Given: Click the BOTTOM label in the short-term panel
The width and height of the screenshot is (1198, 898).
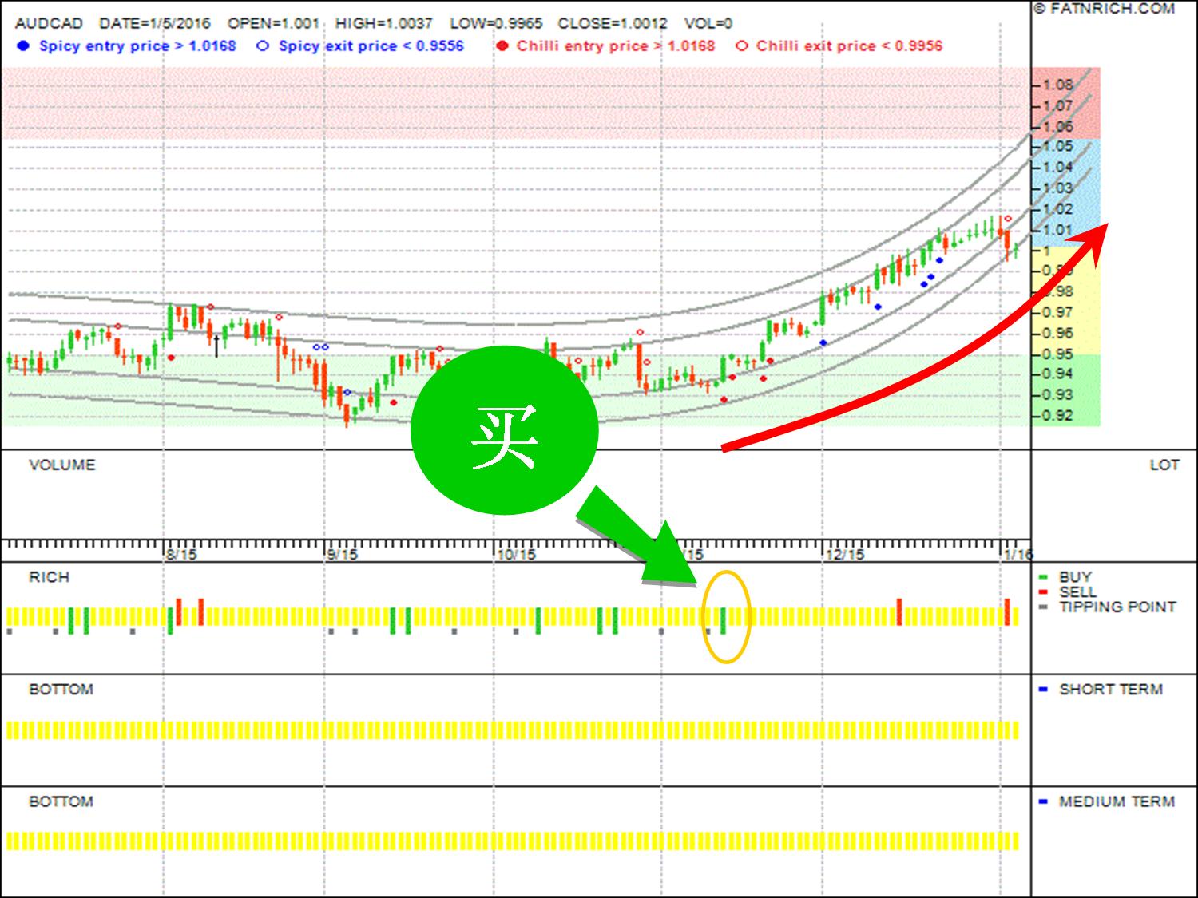Looking at the screenshot, I should click(61, 689).
